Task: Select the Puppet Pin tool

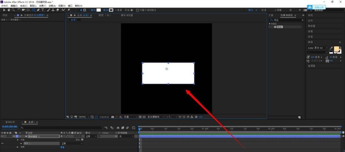Action: click(69, 10)
